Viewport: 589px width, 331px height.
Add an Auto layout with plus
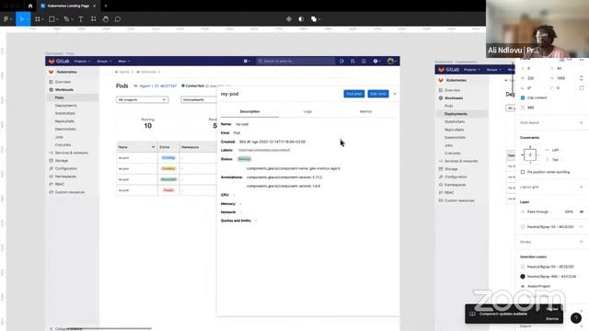pos(582,122)
